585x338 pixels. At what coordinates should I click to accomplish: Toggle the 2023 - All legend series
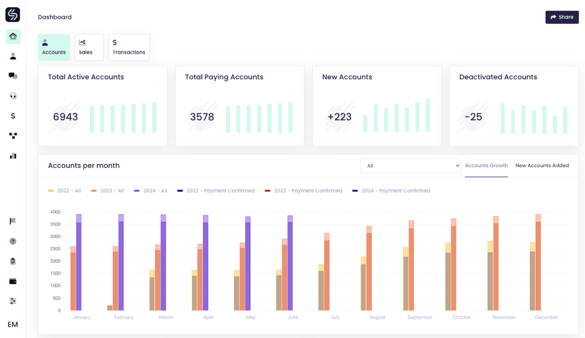[107, 191]
